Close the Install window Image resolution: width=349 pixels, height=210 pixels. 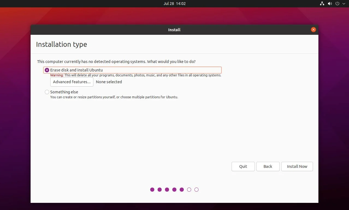(313, 30)
